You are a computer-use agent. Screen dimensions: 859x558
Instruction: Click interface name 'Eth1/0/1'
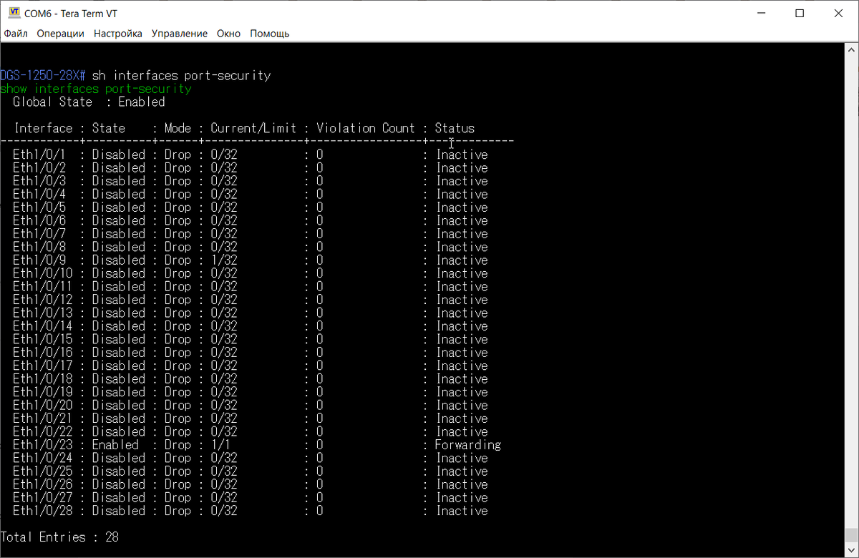pos(39,155)
